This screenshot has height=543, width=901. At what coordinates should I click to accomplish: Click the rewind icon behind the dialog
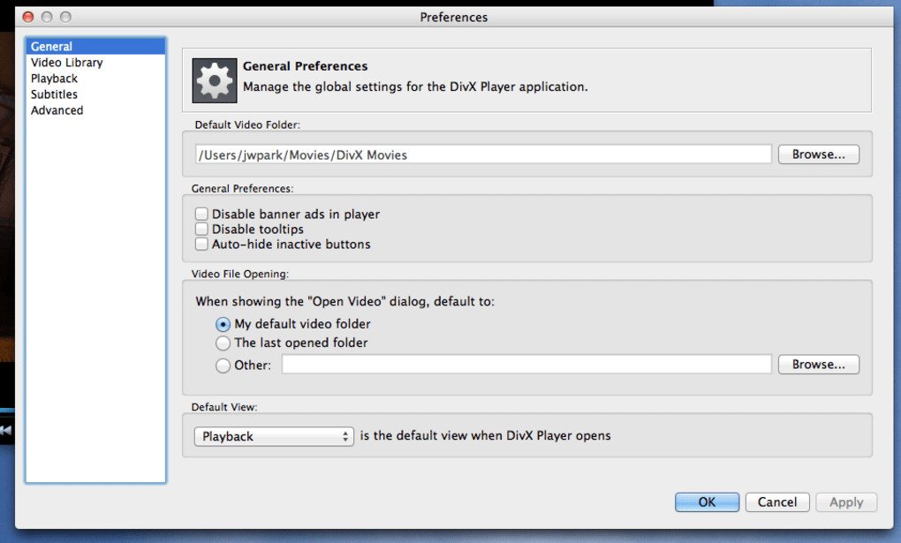pyautogui.click(x=5, y=430)
